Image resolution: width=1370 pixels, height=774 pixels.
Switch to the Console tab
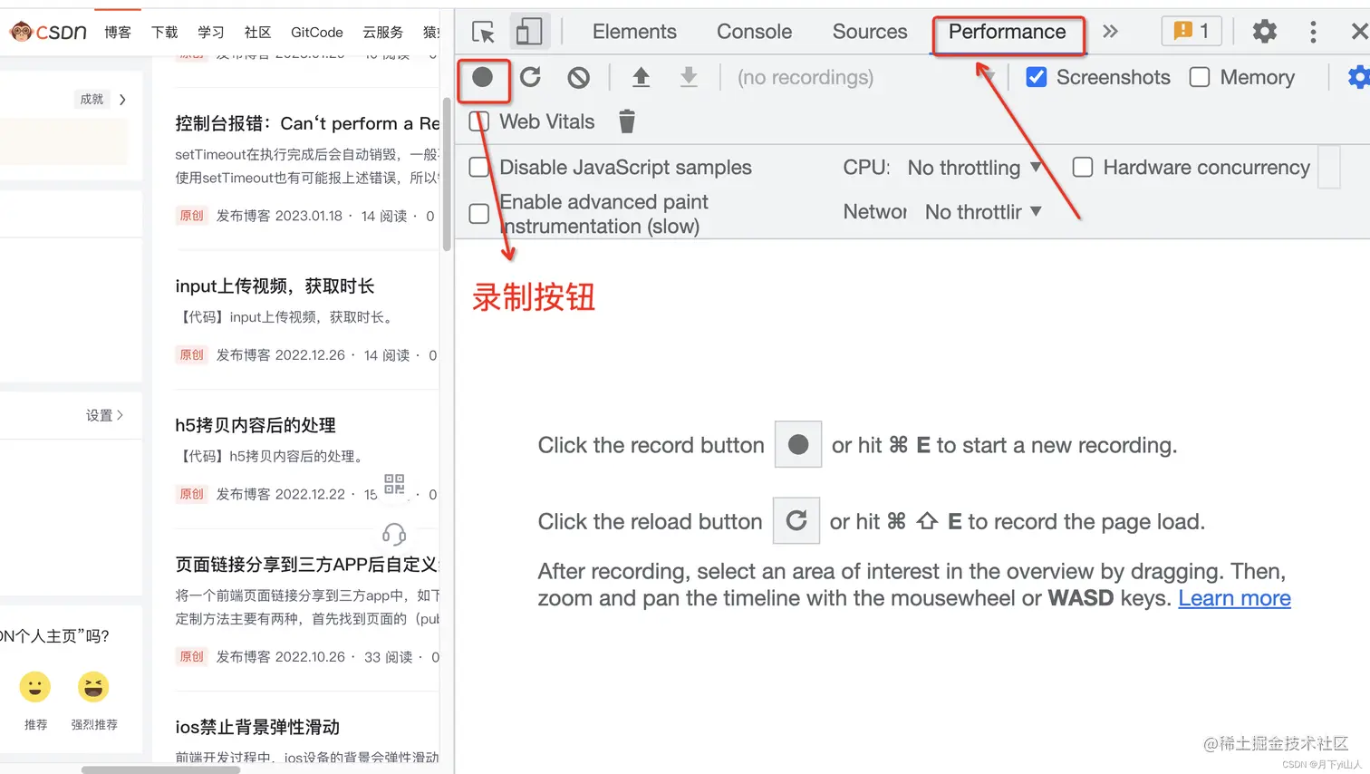(754, 32)
